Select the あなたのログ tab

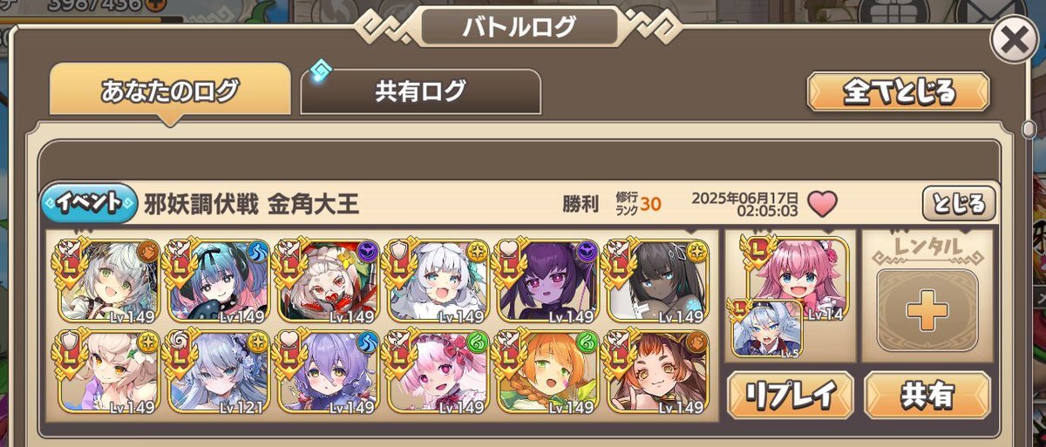pos(170,91)
